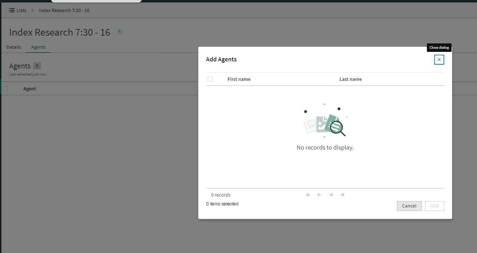Click the Lists menu icon

(11, 10)
